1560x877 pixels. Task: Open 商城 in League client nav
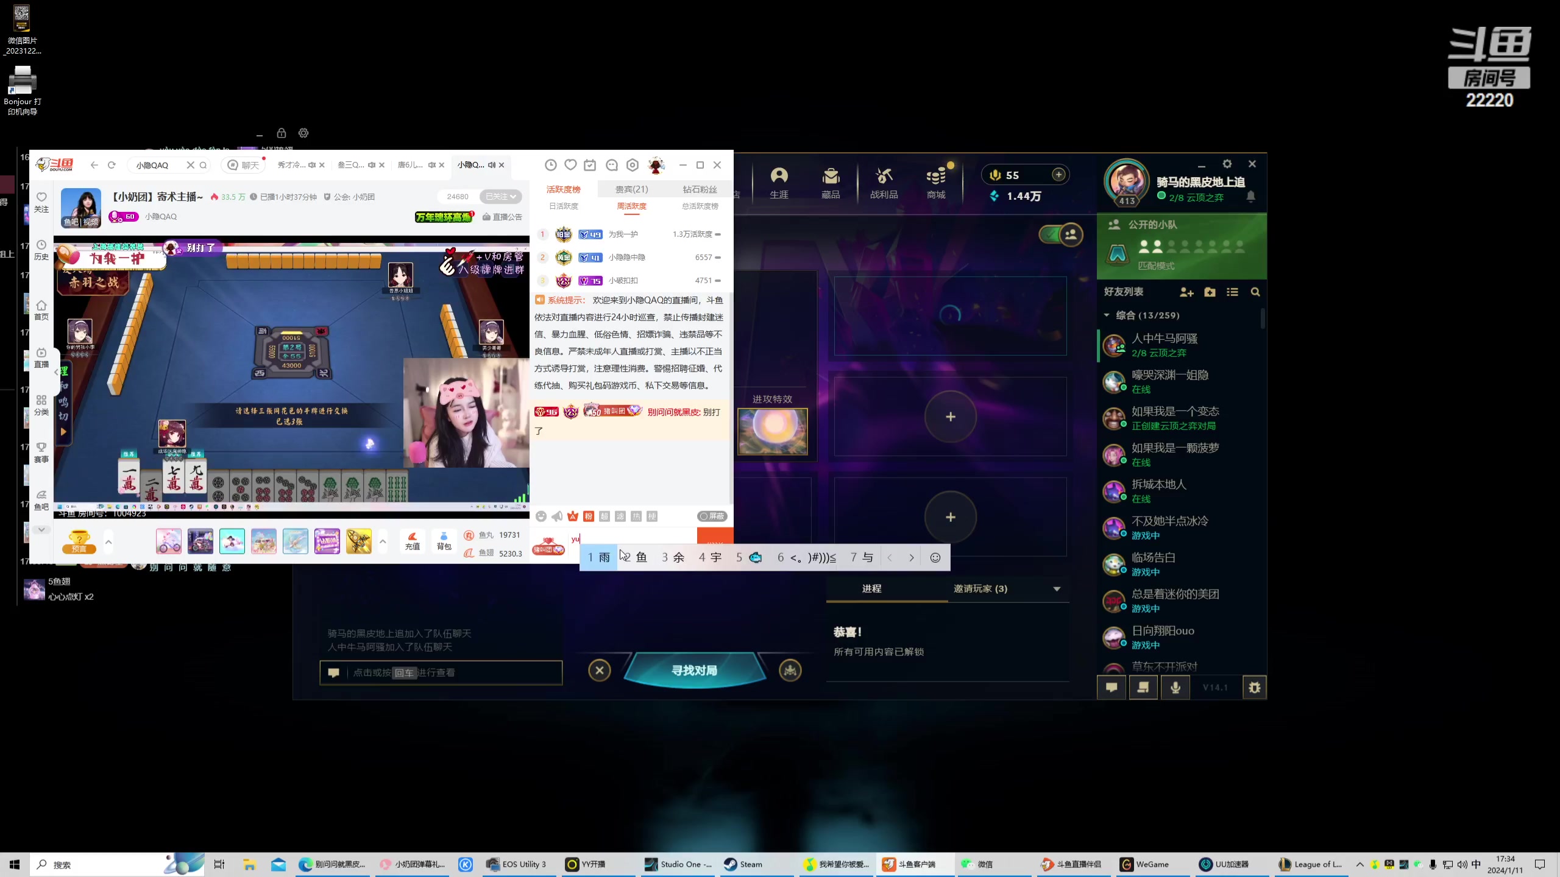point(937,183)
